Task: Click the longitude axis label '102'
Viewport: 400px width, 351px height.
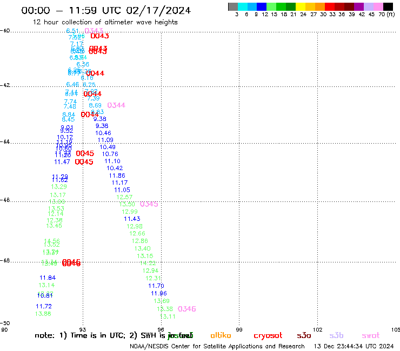Action: [x=318, y=330]
